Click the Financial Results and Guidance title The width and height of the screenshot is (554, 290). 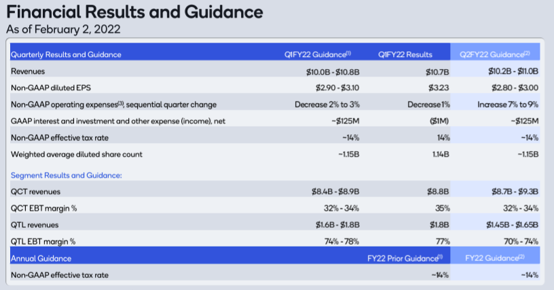click(x=134, y=12)
